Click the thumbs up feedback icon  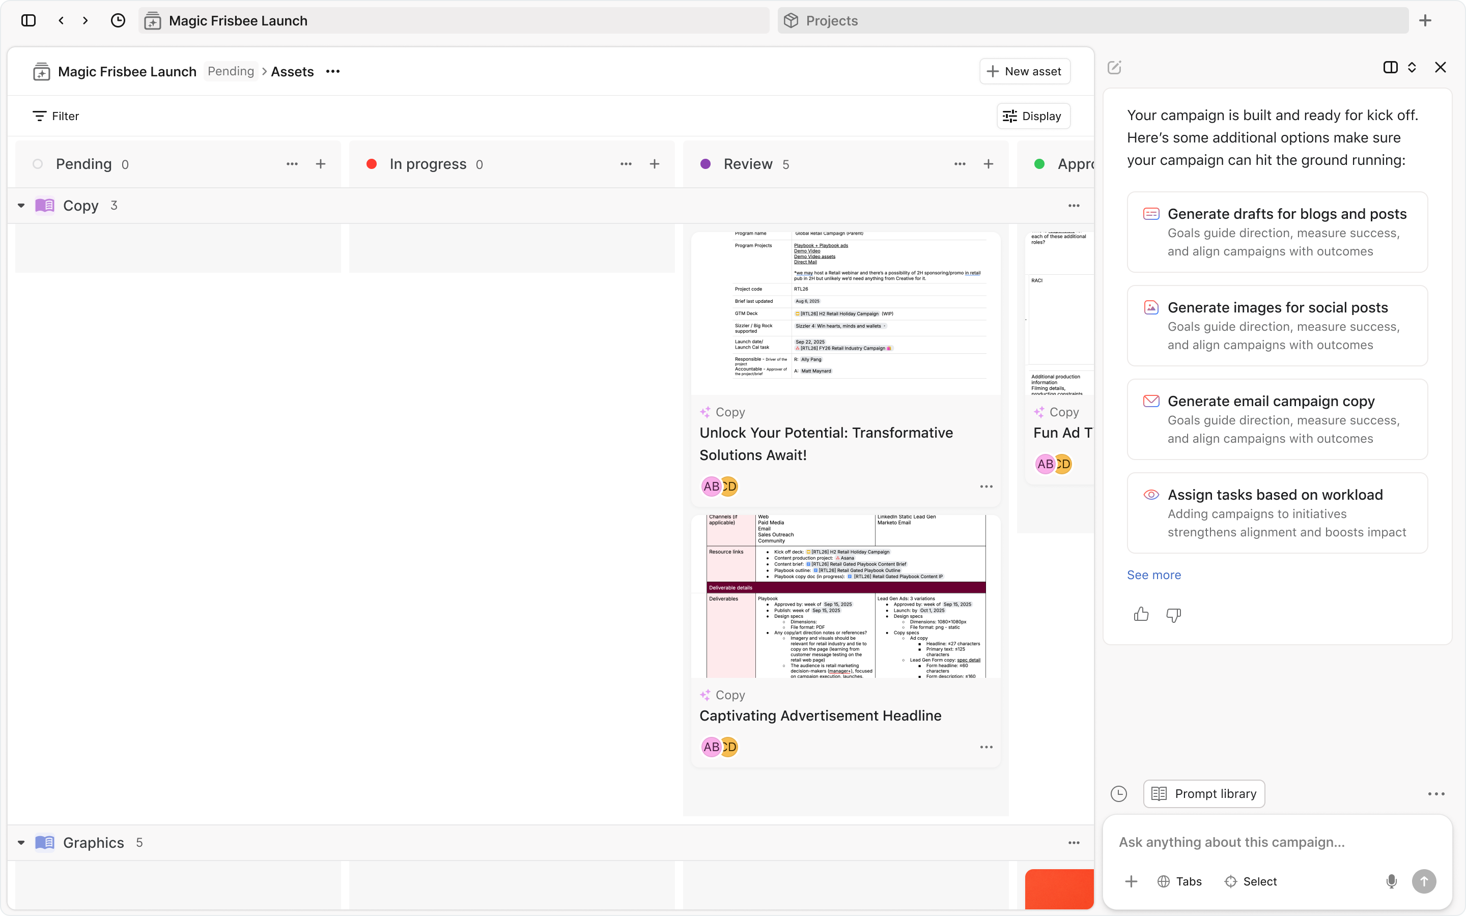1141,614
